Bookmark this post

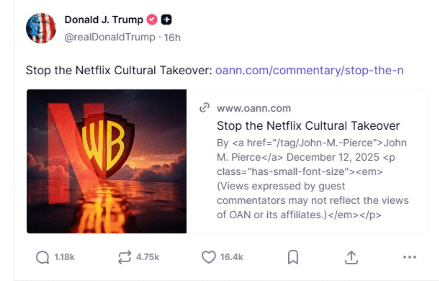[x=293, y=257]
